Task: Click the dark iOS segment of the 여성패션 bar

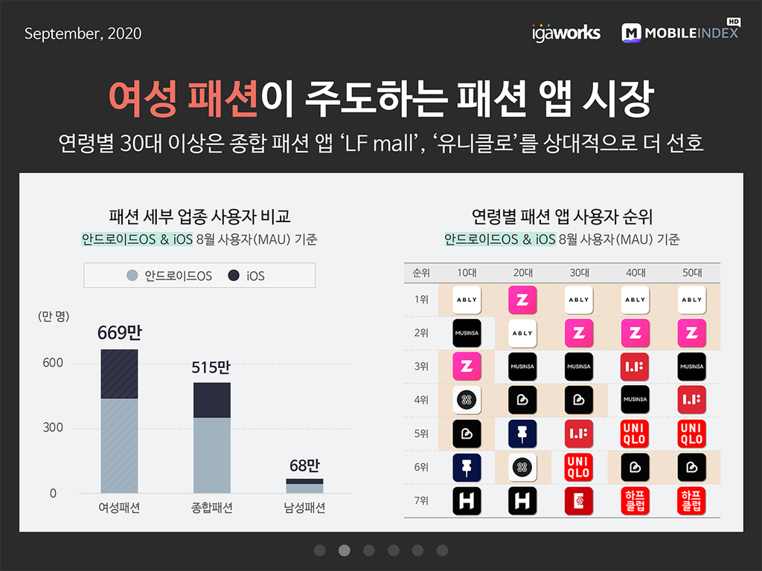Action: 119,374
